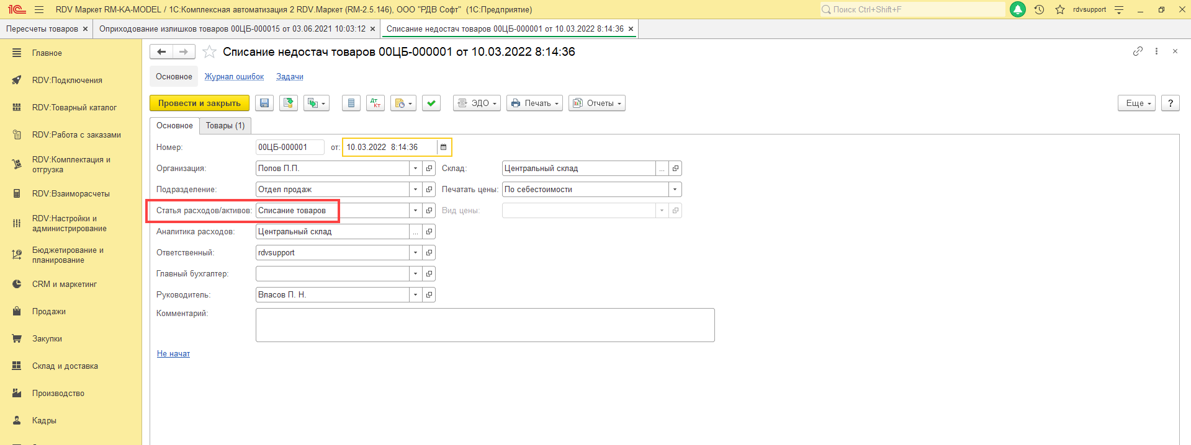
Task: Open the Печать dropdown menu
Action: (534, 104)
